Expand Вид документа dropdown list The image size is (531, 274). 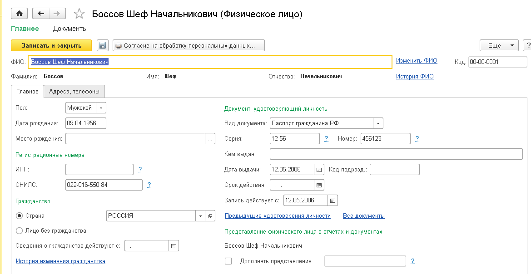tap(378, 123)
